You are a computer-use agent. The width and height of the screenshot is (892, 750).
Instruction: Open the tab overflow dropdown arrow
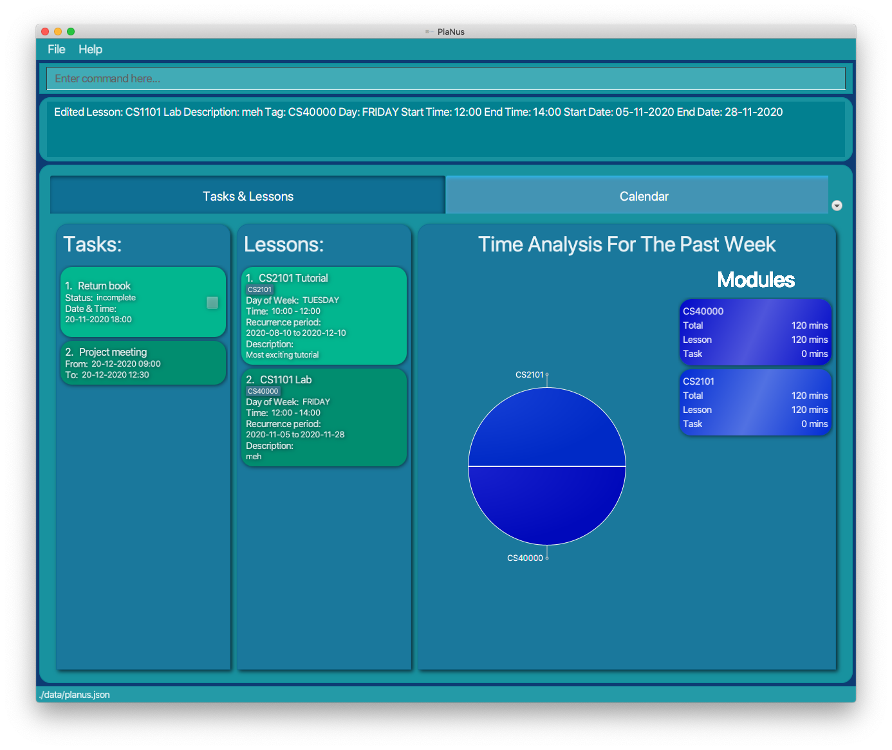pos(837,206)
